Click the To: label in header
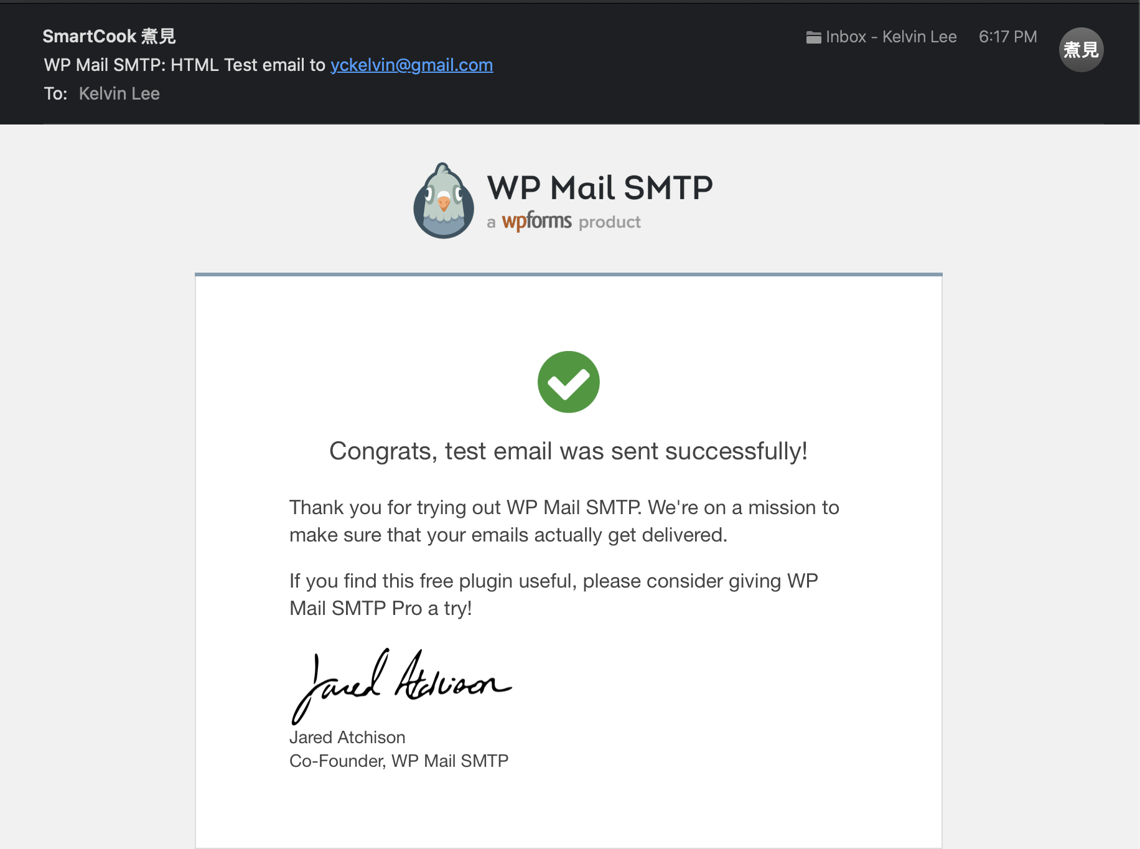 [x=55, y=93]
